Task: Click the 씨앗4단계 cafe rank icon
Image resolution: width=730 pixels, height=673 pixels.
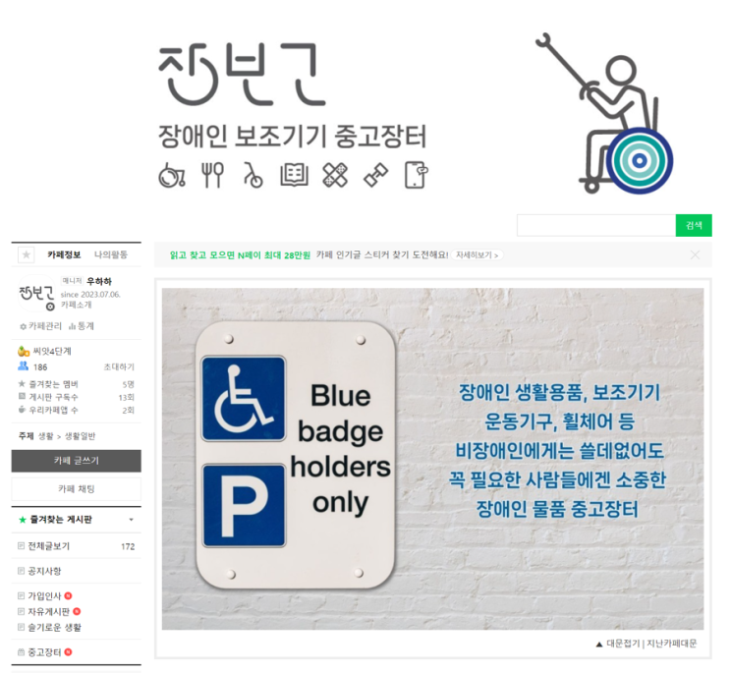Action: pos(24,352)
